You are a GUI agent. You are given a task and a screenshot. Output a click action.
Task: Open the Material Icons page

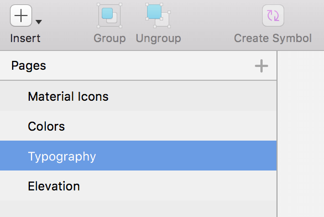138,96
